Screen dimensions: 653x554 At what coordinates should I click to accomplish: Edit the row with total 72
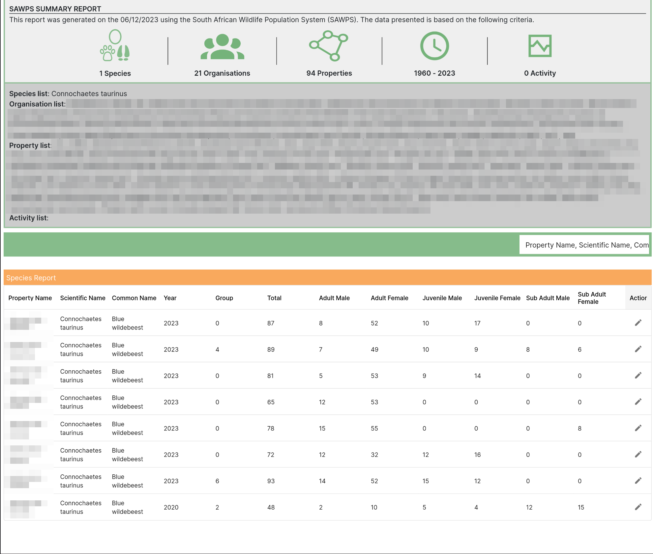(638, 455)
